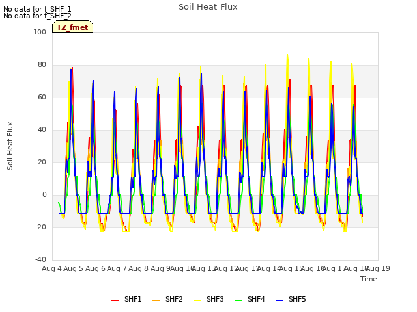Click the Aug 5 x-axis tick label
This screenshot has height=312, width=417.
(74, 268)
